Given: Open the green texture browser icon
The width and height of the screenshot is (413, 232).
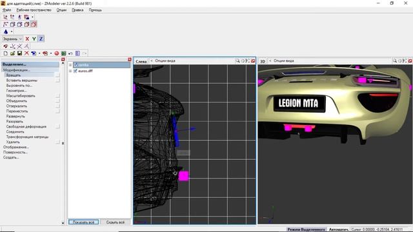Looking at the screenshot, I should [x=63, y=53].
